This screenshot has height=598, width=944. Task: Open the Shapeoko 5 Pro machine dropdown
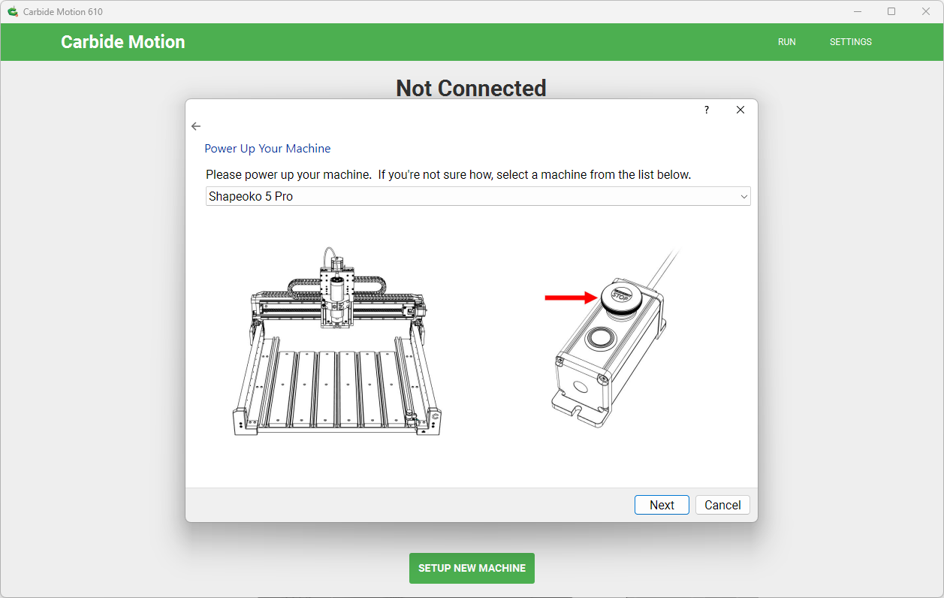pyautogui.click(x=478, y=197)
